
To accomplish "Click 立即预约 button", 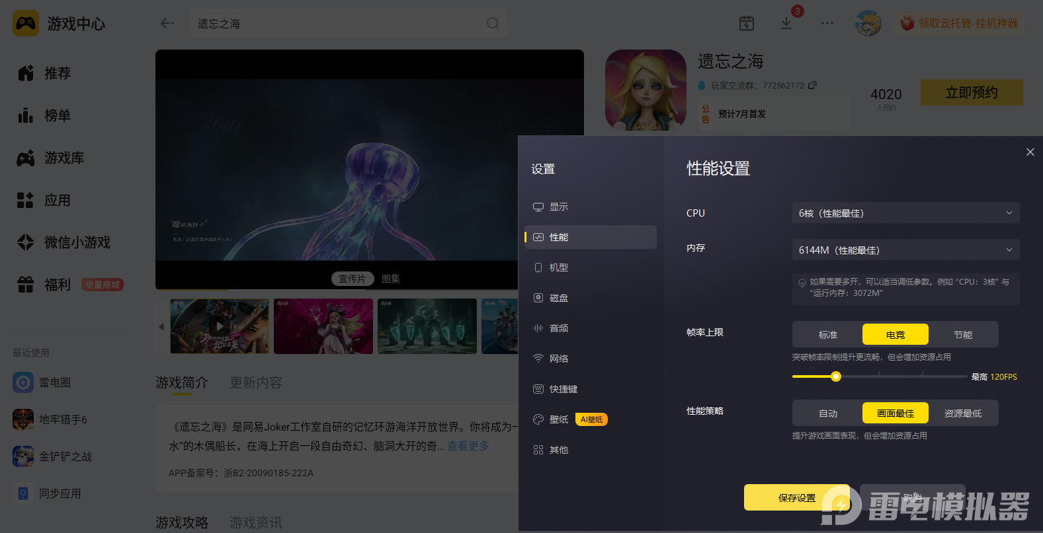I will tap(972, 92).
